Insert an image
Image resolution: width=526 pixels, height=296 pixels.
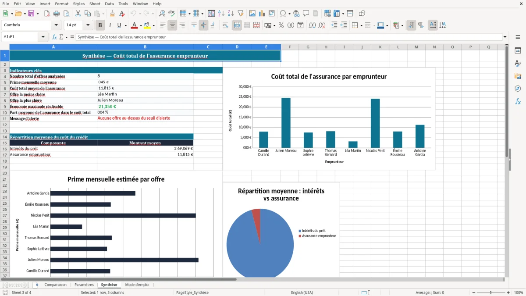tap(252, 14)
